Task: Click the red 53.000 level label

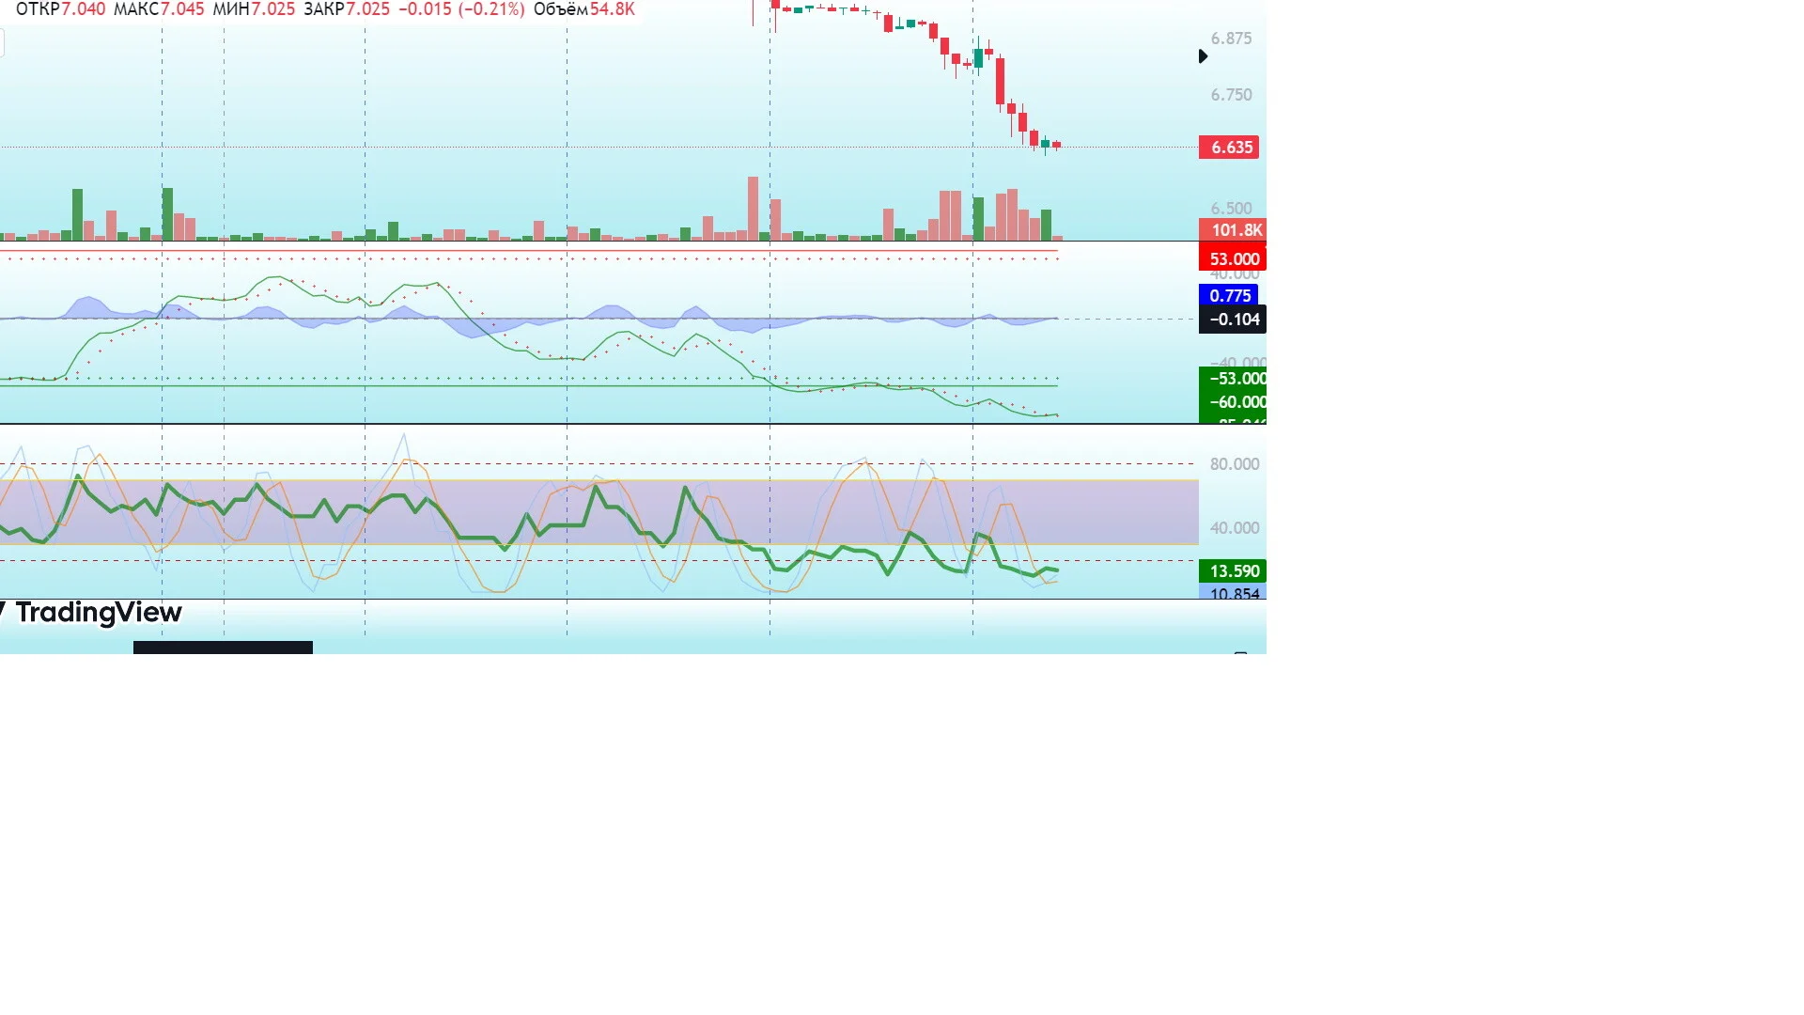Action: tap(1233, 259)
